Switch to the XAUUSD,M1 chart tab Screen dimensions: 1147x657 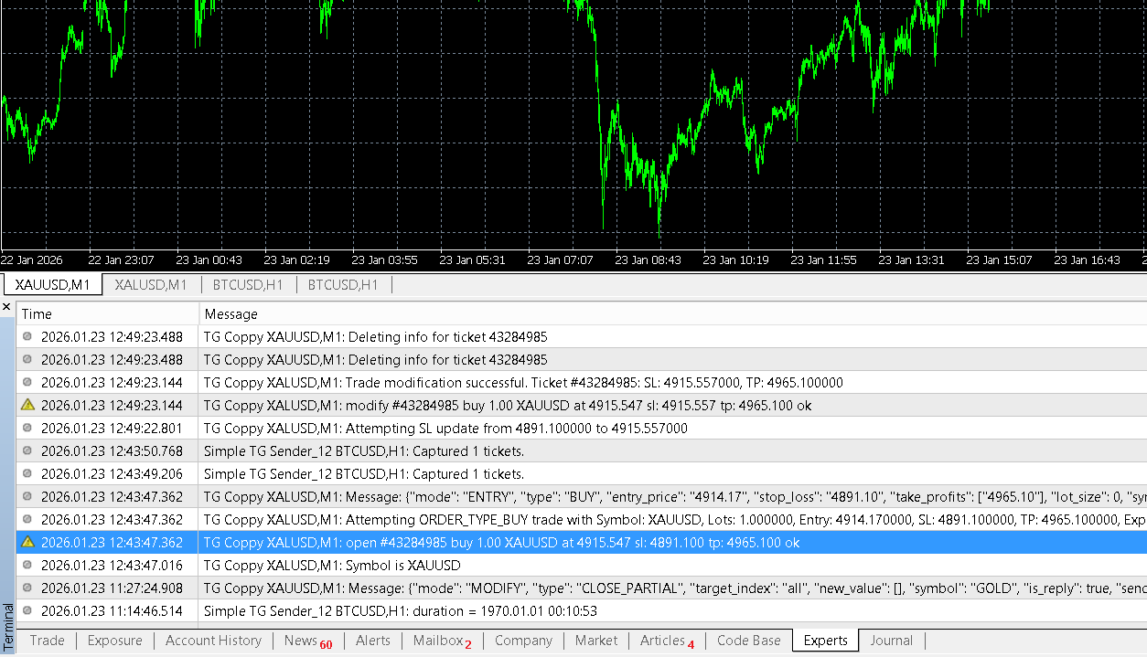(53, 284)
